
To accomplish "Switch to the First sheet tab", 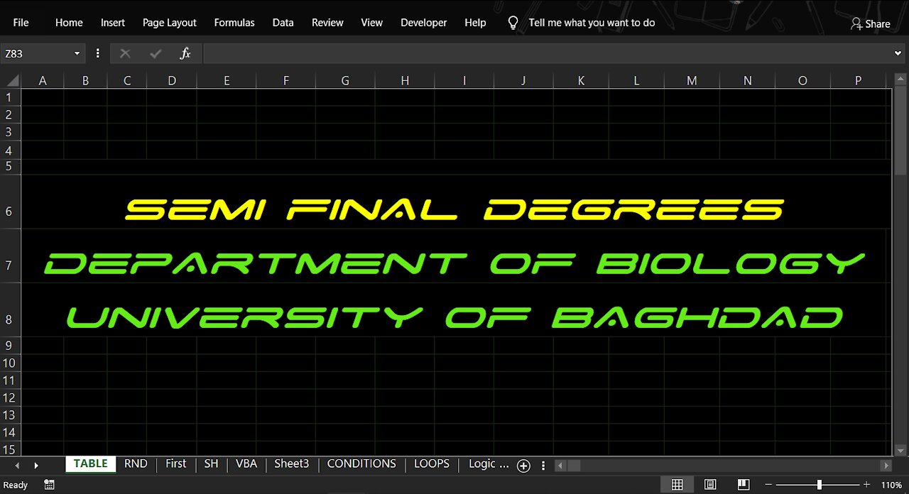I will (175, 463).
